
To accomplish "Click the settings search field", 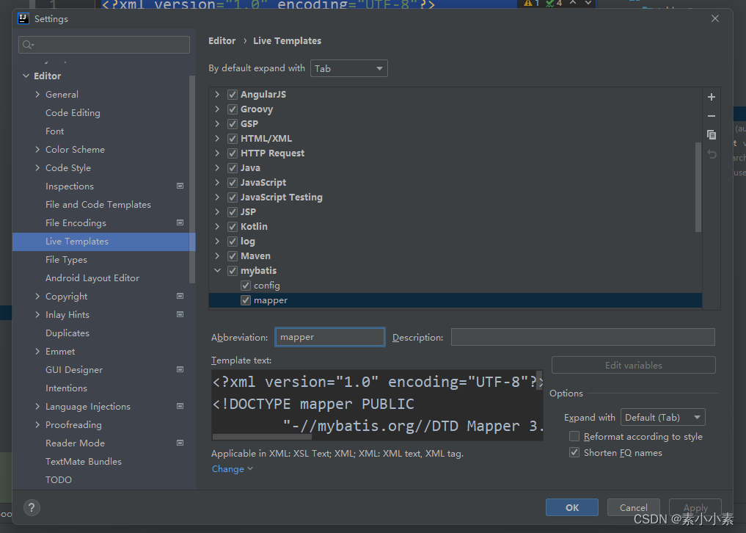I will (x=104, y=45).
